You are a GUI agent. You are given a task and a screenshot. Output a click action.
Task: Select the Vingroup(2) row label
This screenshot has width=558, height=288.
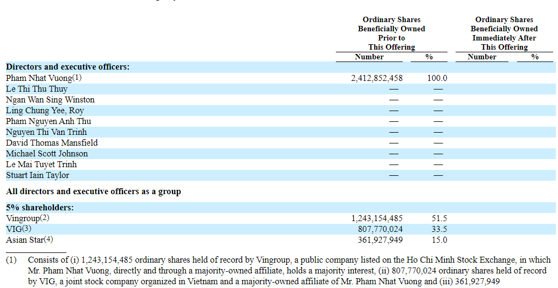coord(27,218)
